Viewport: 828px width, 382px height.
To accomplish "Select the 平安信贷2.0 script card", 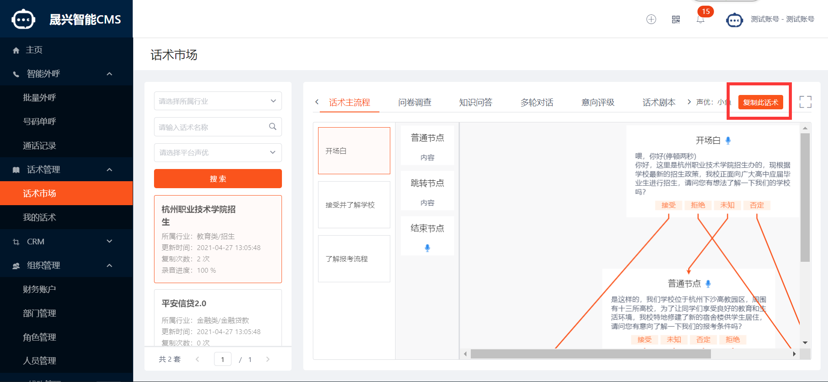I will click(x=218, y=318).
